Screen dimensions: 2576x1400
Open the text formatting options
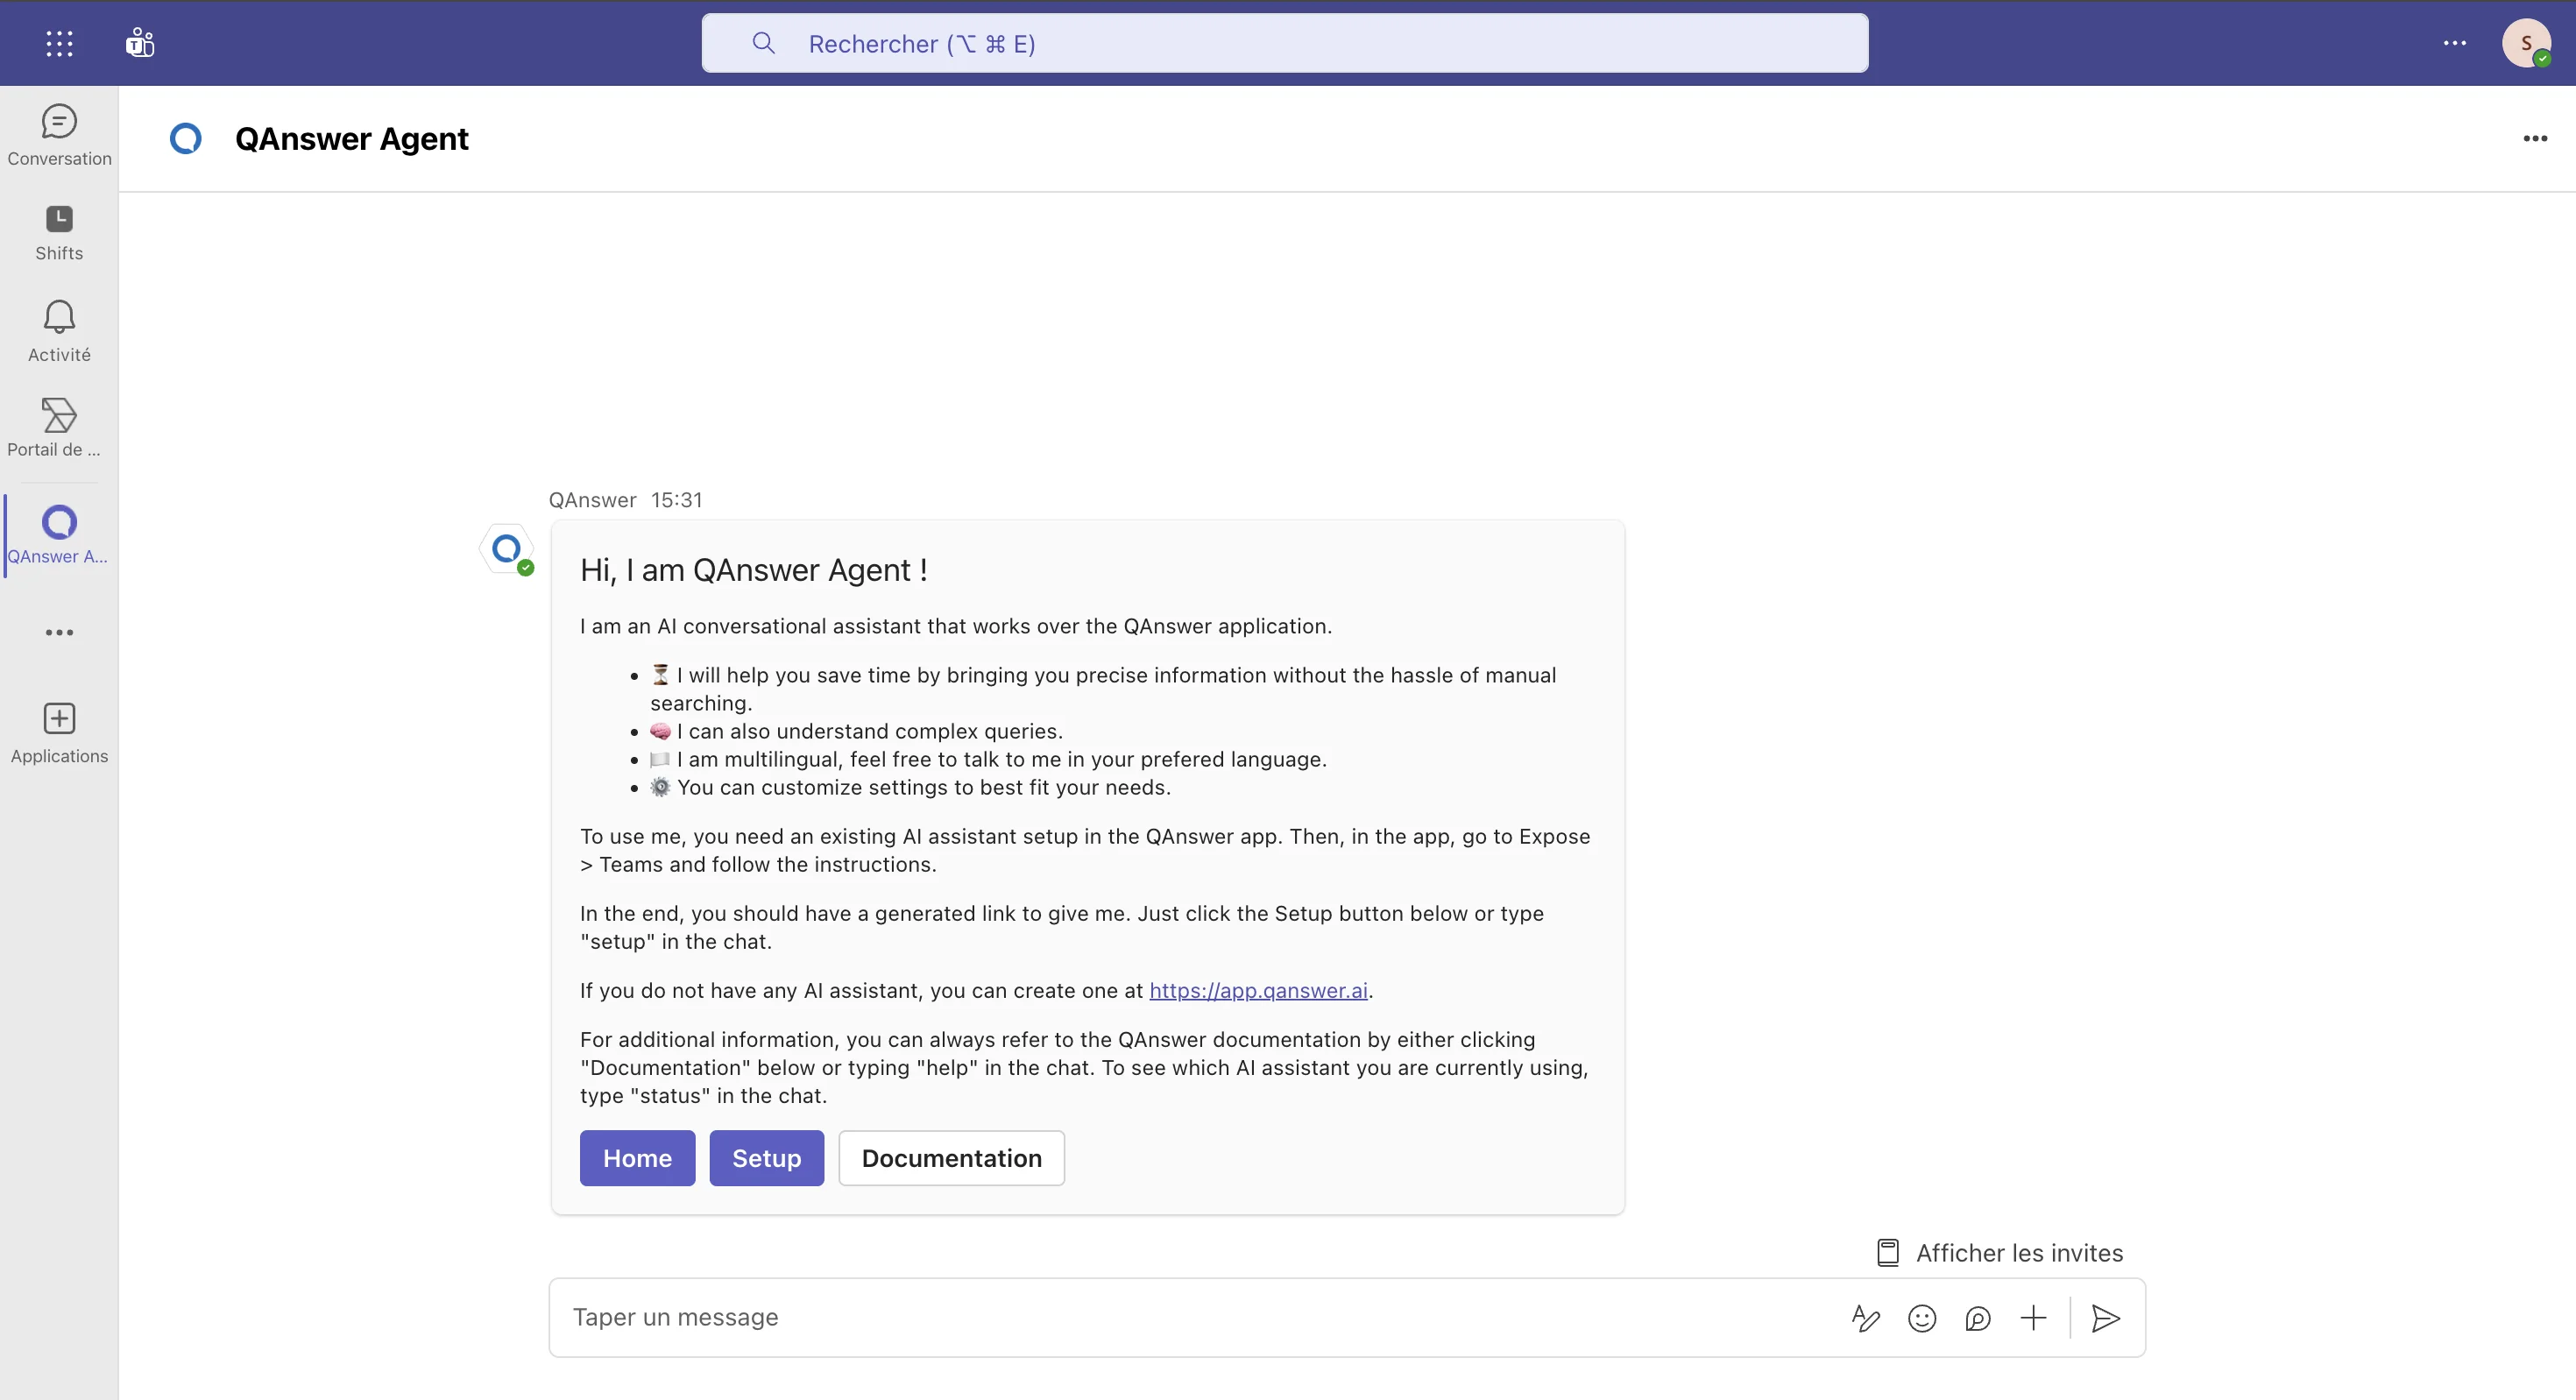[1866, 1318]
